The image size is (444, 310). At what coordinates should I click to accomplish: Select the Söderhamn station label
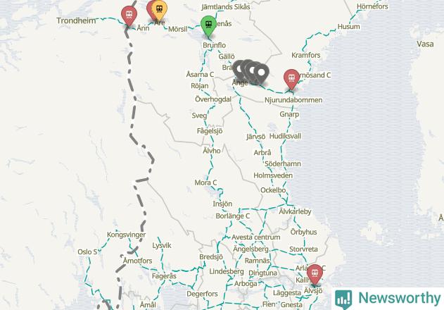(x=283, y=164)
